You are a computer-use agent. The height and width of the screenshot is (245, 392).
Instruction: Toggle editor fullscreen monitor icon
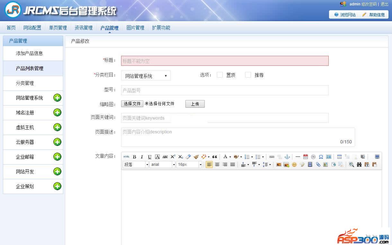[x=377, y=157]
